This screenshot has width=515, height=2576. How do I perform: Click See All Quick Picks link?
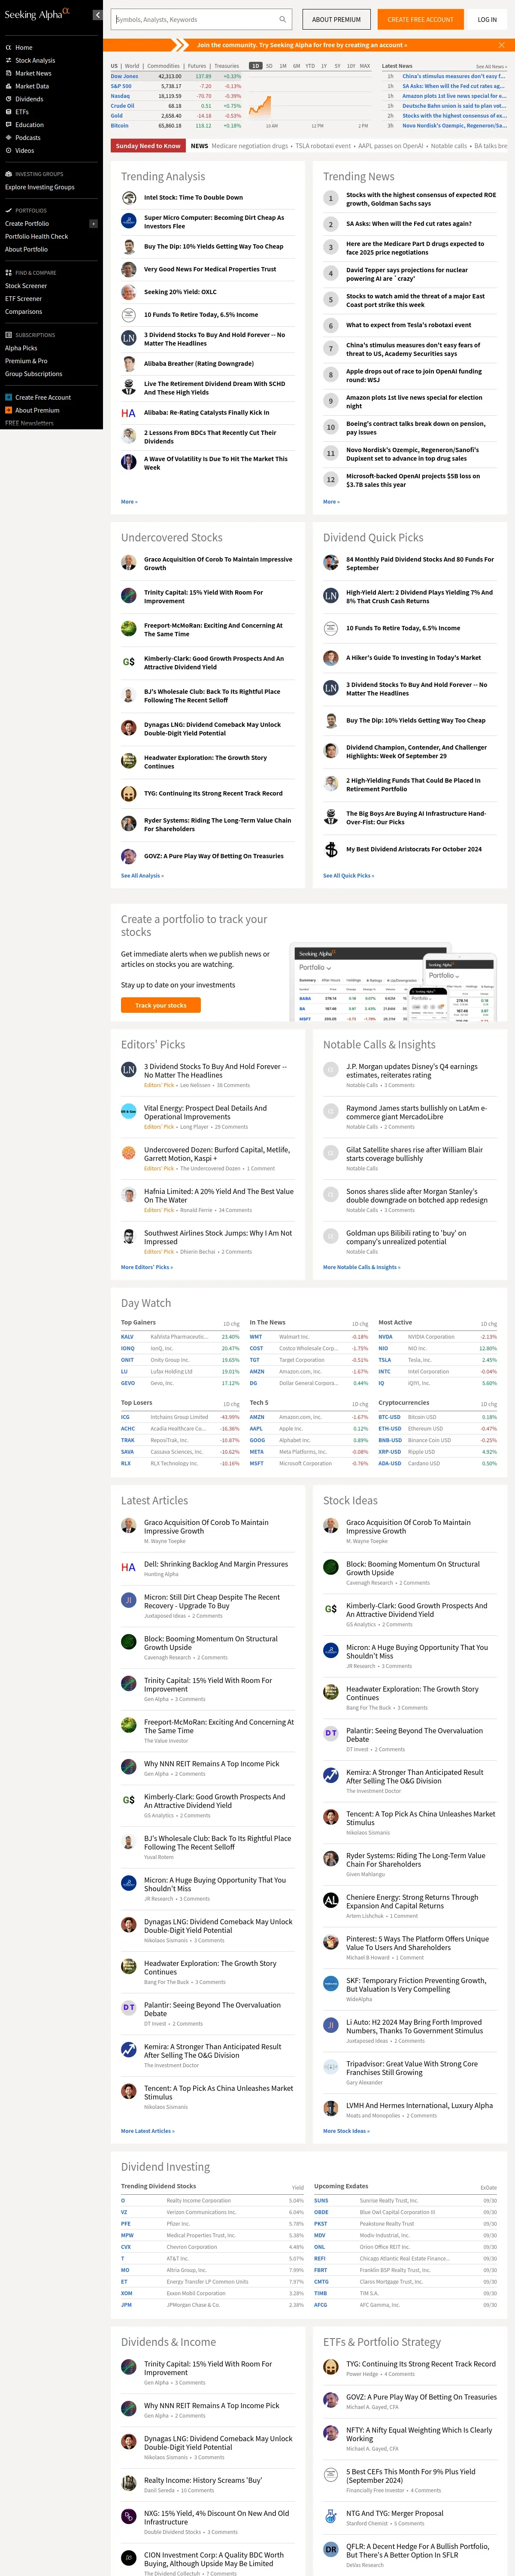click(348, 876)
